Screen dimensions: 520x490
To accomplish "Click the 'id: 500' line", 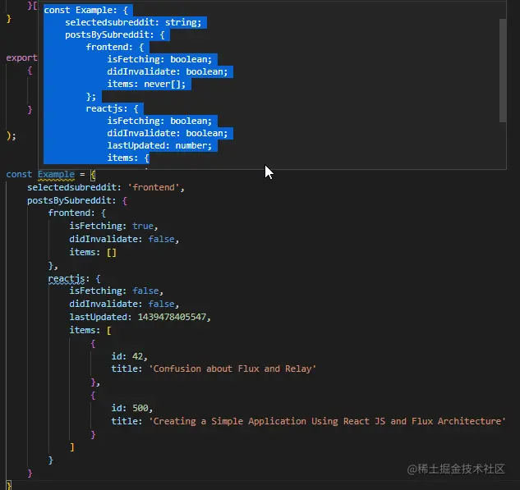I will click(131, 408).
